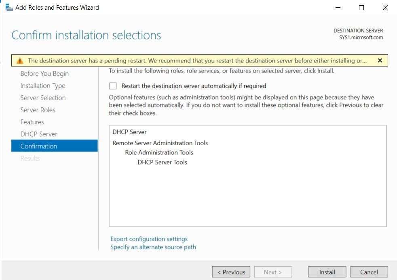Maximize the wizard window

click(361, 8)
